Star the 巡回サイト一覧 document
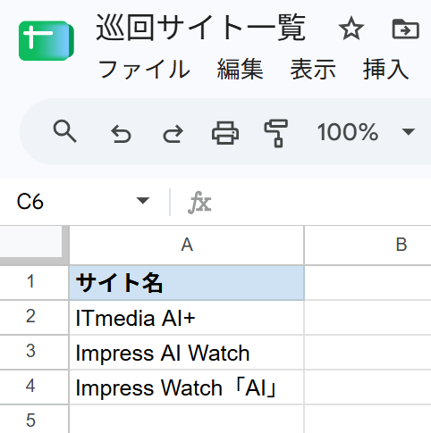 pyautogui.click(x=351, y=29)
